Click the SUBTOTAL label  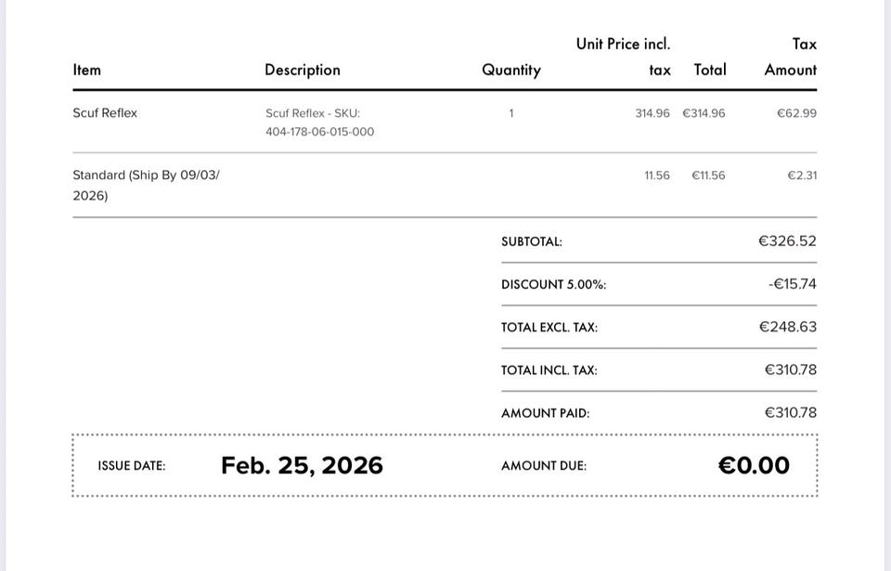pos(532,241)
